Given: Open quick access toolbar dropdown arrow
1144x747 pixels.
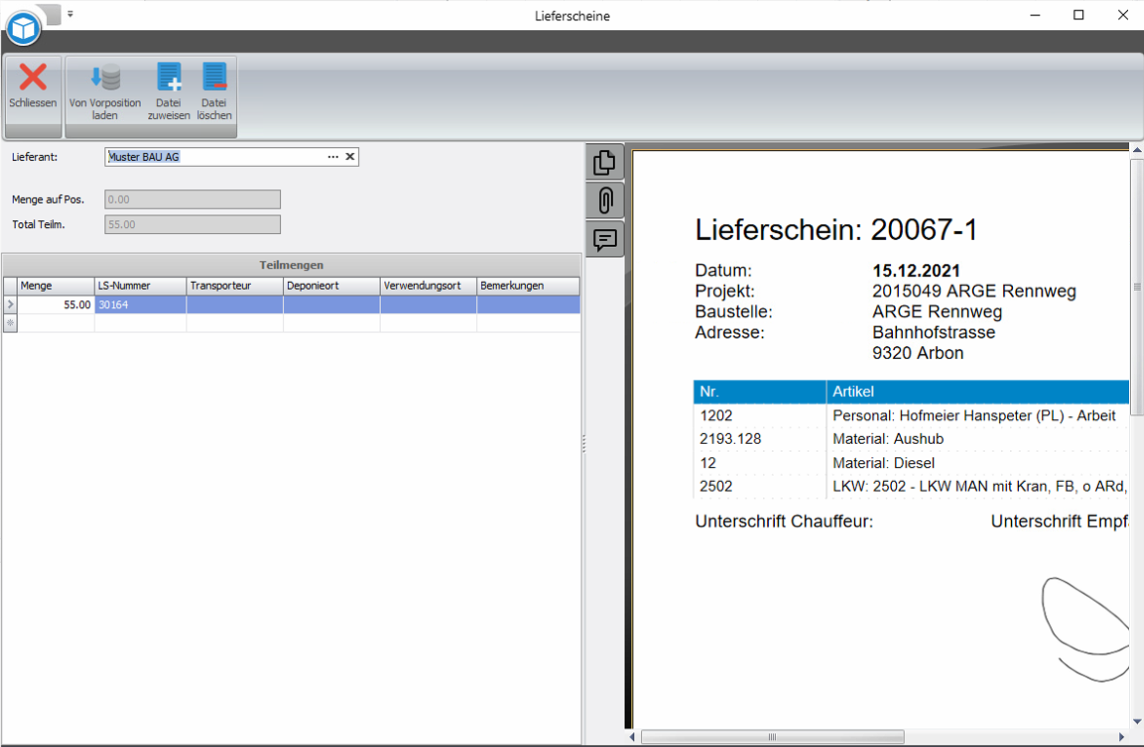Looking at the screenshot, I should click(x=70, y=14).
